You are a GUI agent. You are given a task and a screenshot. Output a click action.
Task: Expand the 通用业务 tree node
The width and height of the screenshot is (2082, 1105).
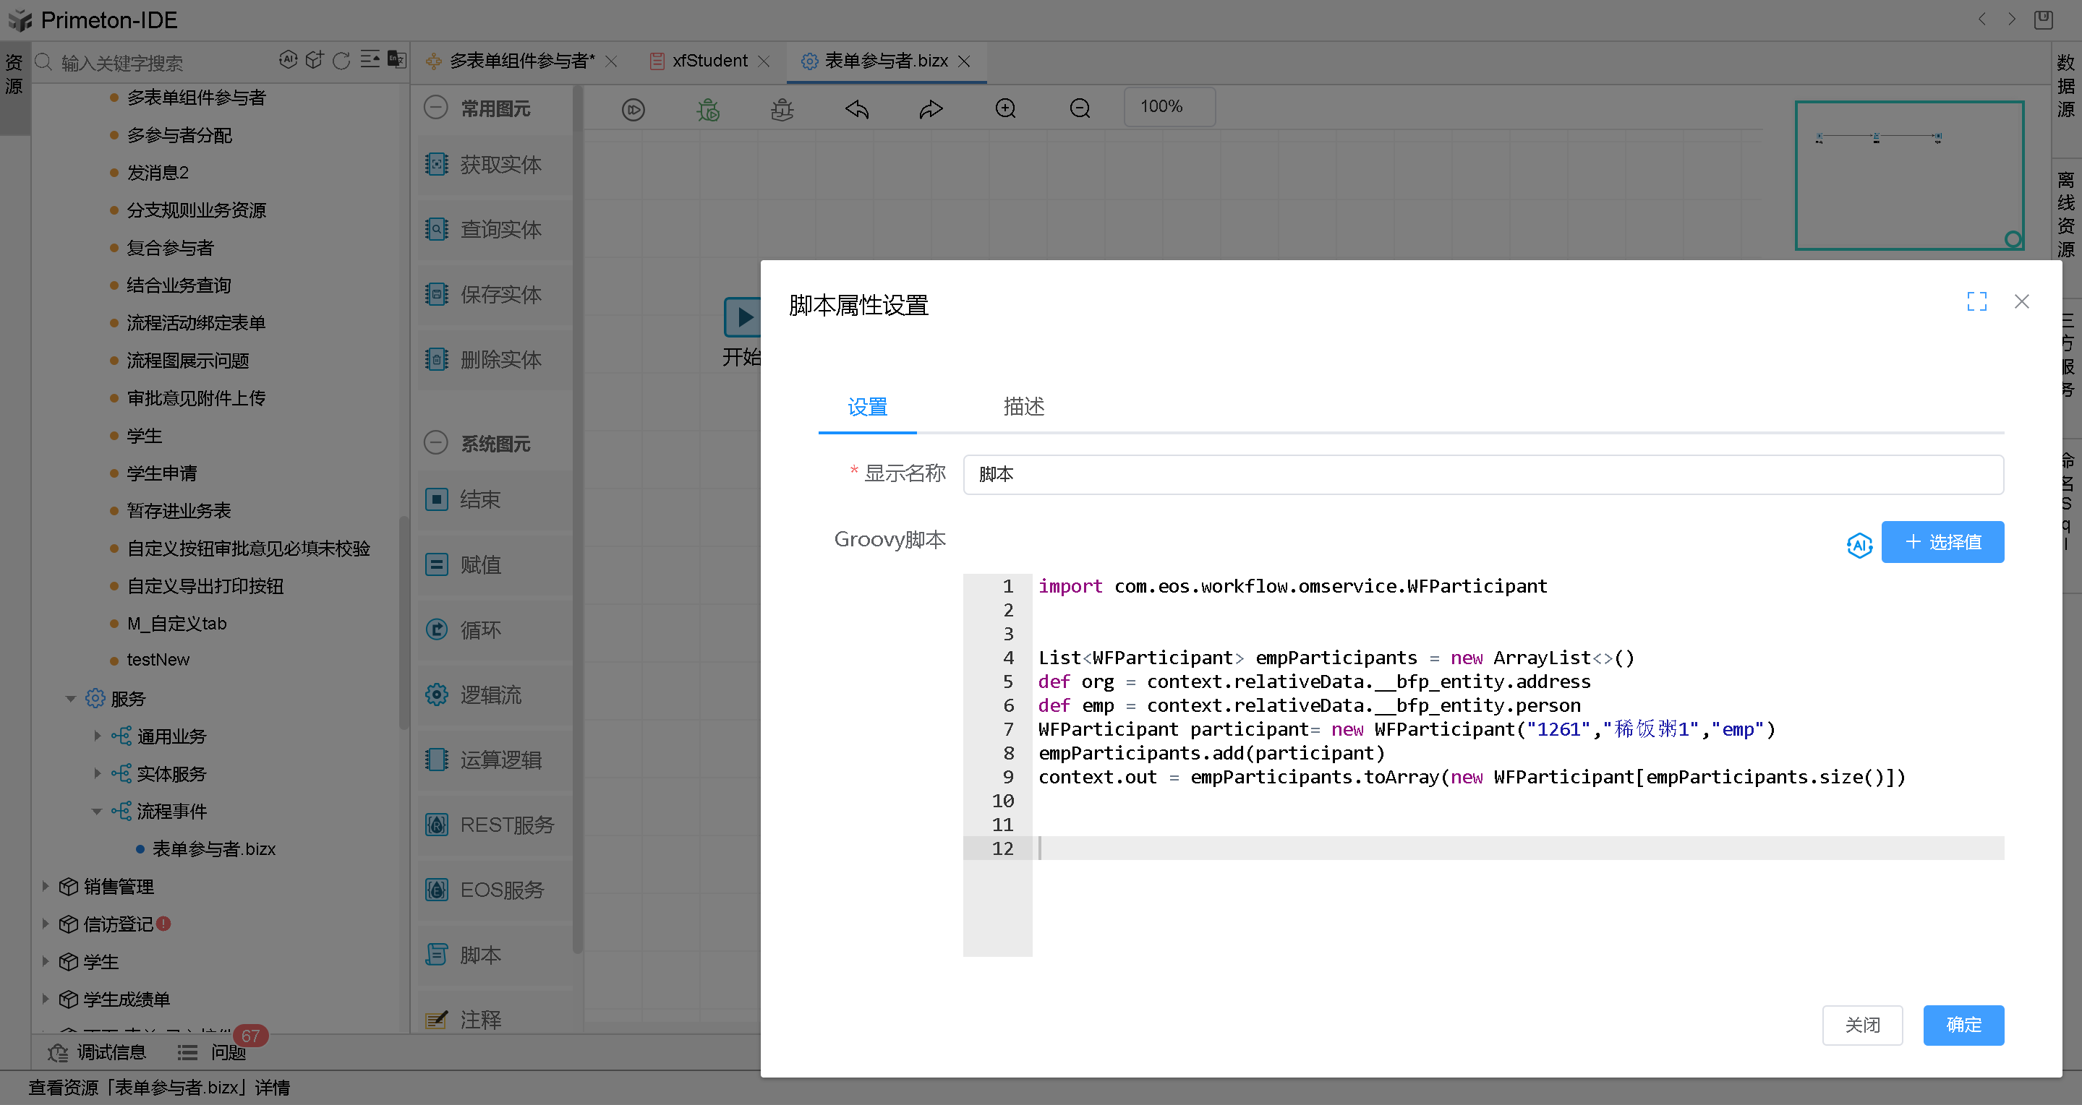(97, 736)
